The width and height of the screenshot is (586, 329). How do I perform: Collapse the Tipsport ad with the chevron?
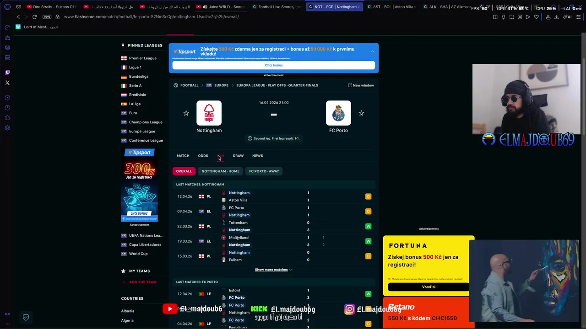click(x=372, y=52)
